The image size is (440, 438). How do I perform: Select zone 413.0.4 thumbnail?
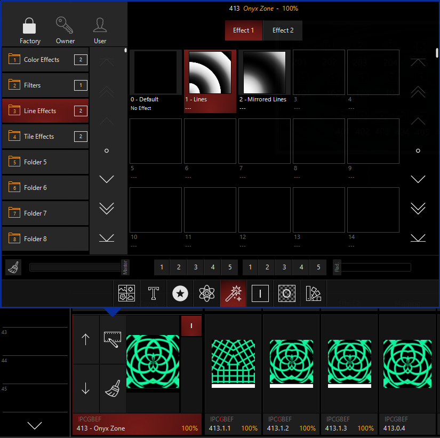[x=407, y=364]
